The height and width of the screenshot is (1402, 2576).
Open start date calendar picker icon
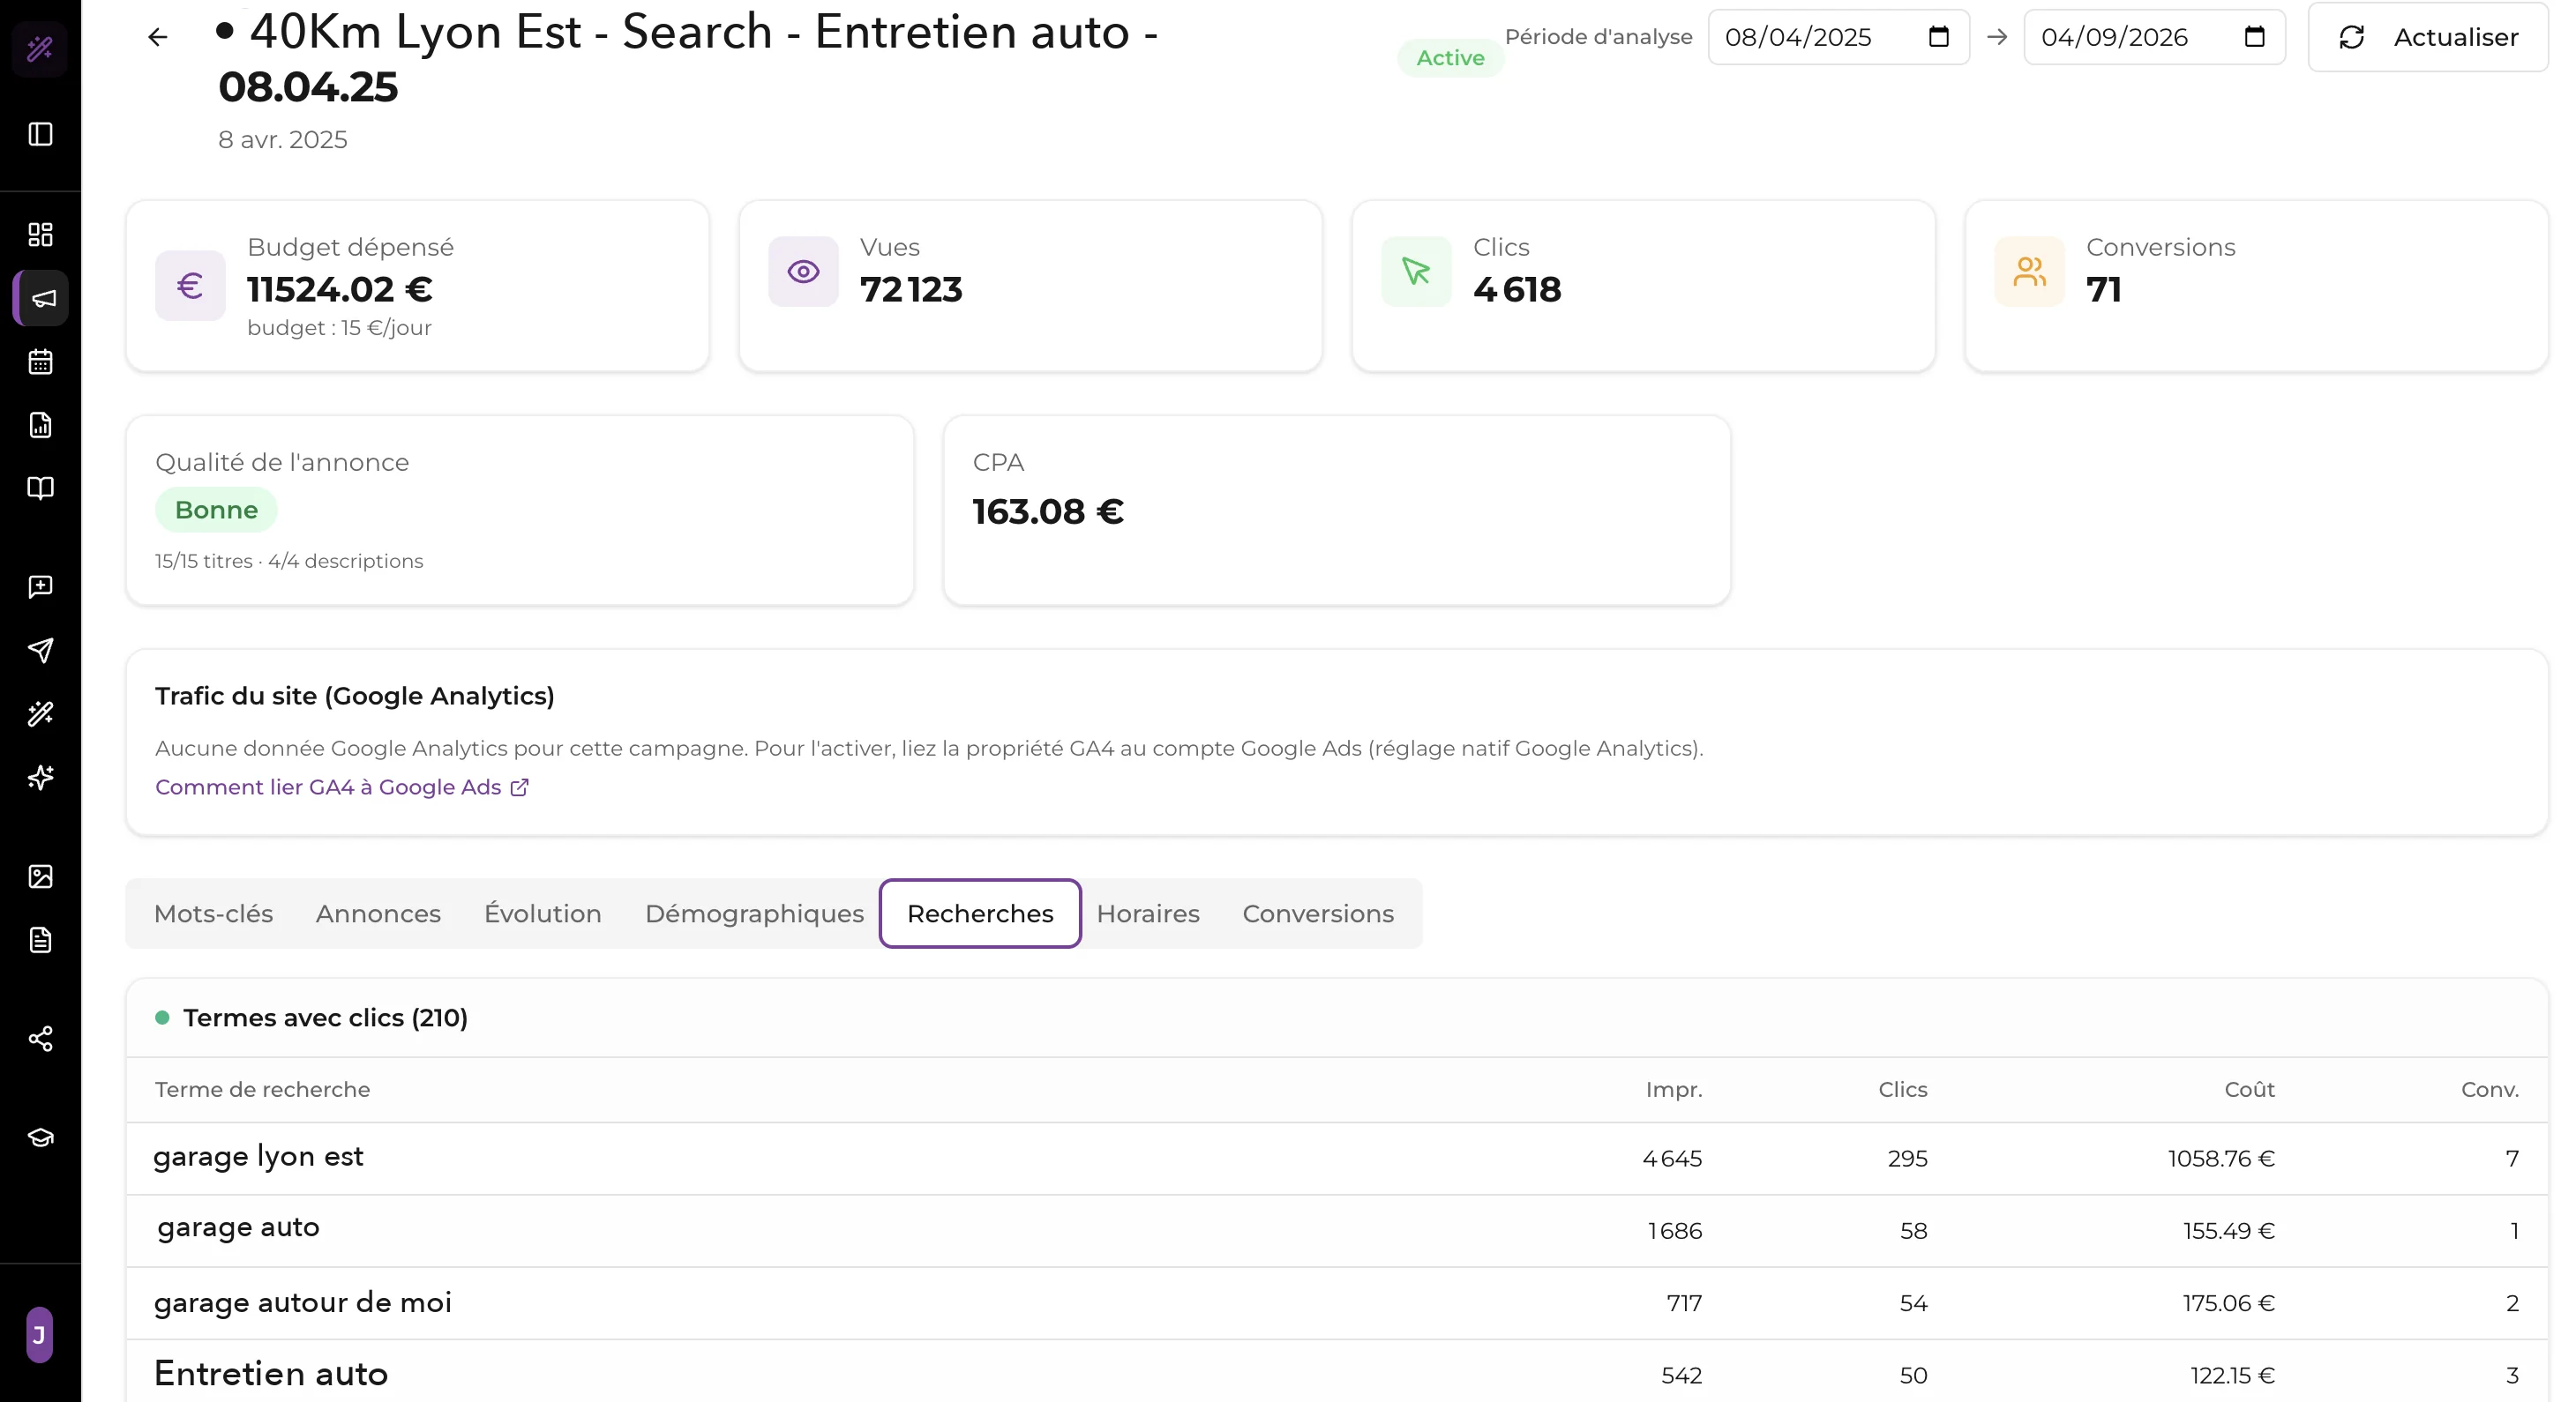point(1938,37)
